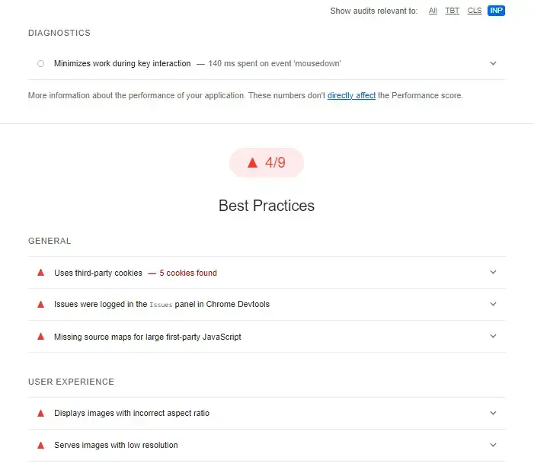Expand Missing source maps chevron
534x470 pixels.
click(493, 336)
